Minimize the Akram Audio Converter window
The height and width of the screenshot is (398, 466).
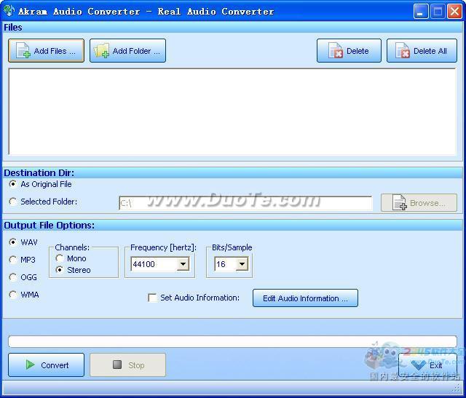point(421,12)
